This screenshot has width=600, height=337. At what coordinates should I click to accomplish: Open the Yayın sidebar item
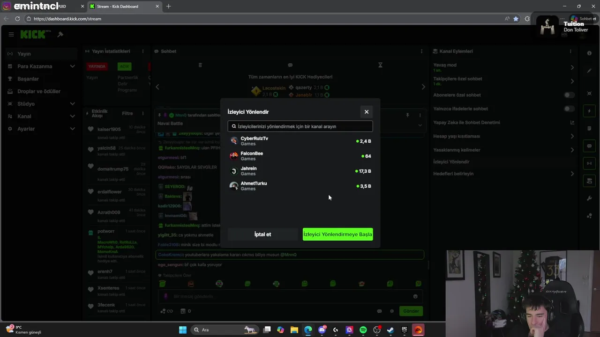pyautogui.click(x=41, y=54)
